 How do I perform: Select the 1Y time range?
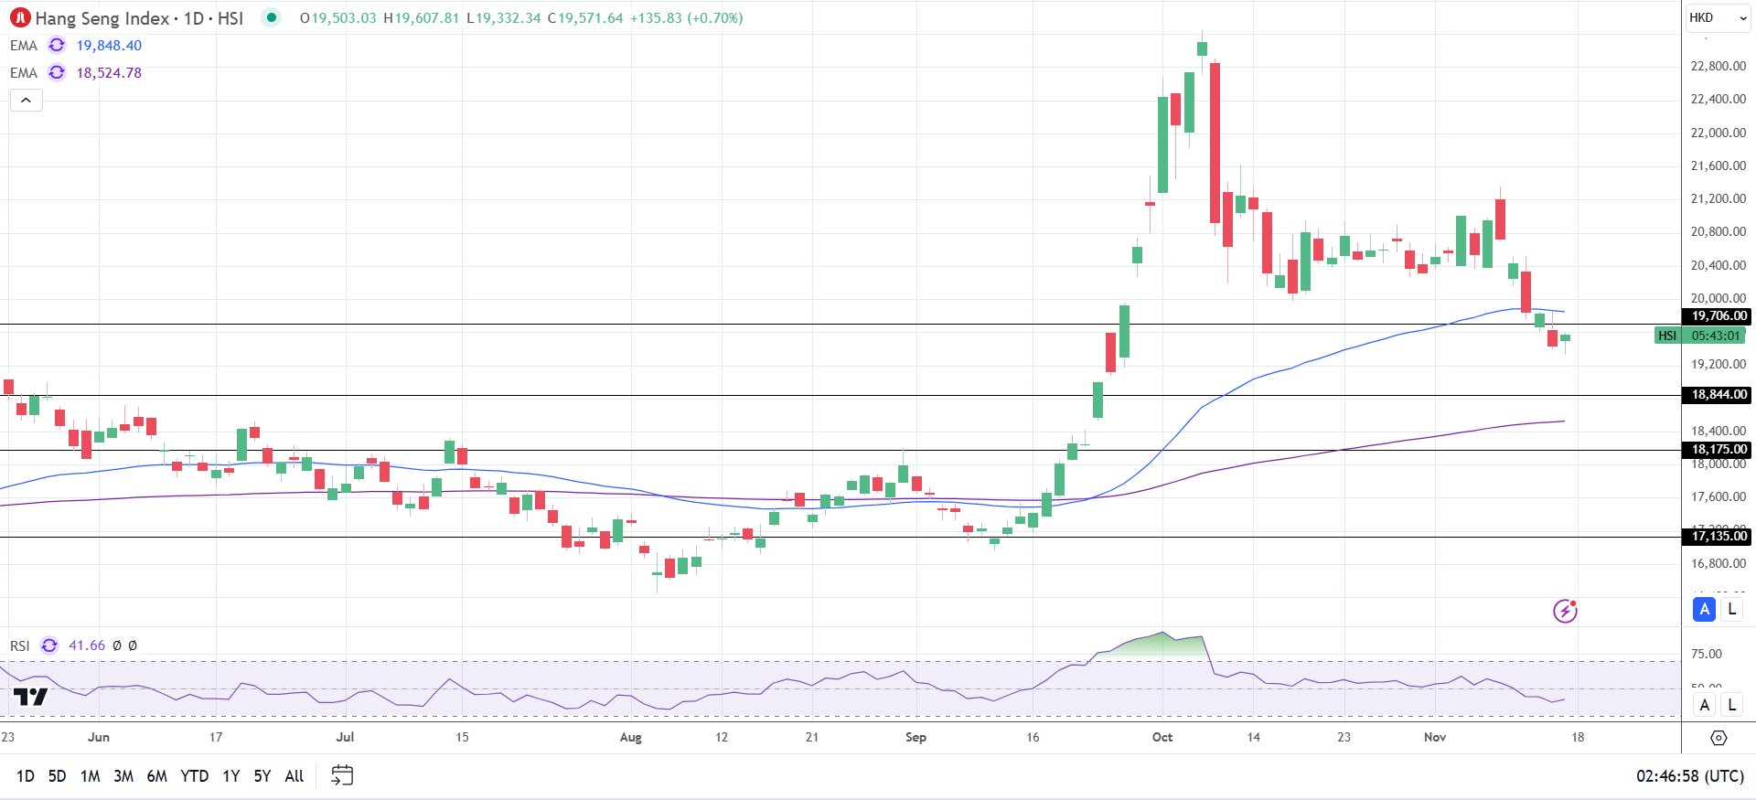[231, 776]
